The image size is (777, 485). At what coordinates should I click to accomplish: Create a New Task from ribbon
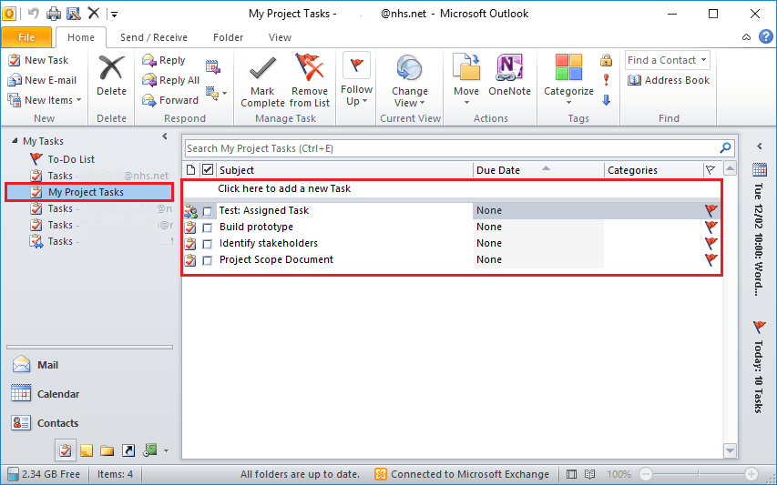click(38, 60)
